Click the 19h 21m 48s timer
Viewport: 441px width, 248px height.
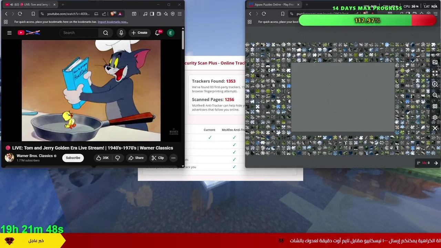(x=32, y=229)
